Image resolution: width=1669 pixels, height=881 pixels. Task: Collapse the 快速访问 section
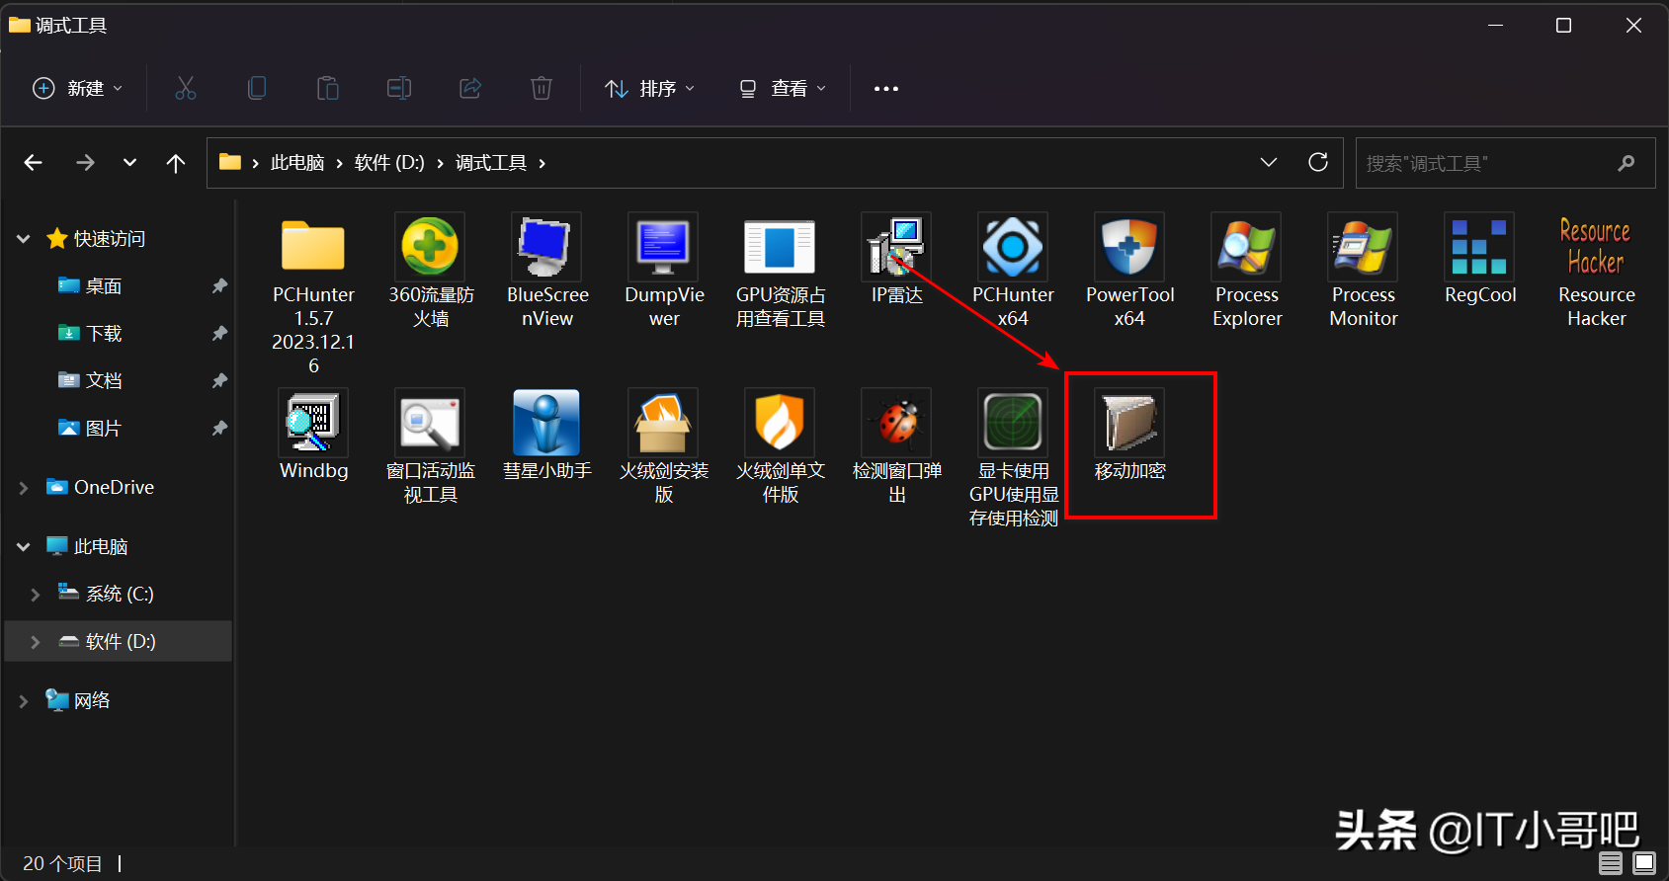click(x=24, y=239)
